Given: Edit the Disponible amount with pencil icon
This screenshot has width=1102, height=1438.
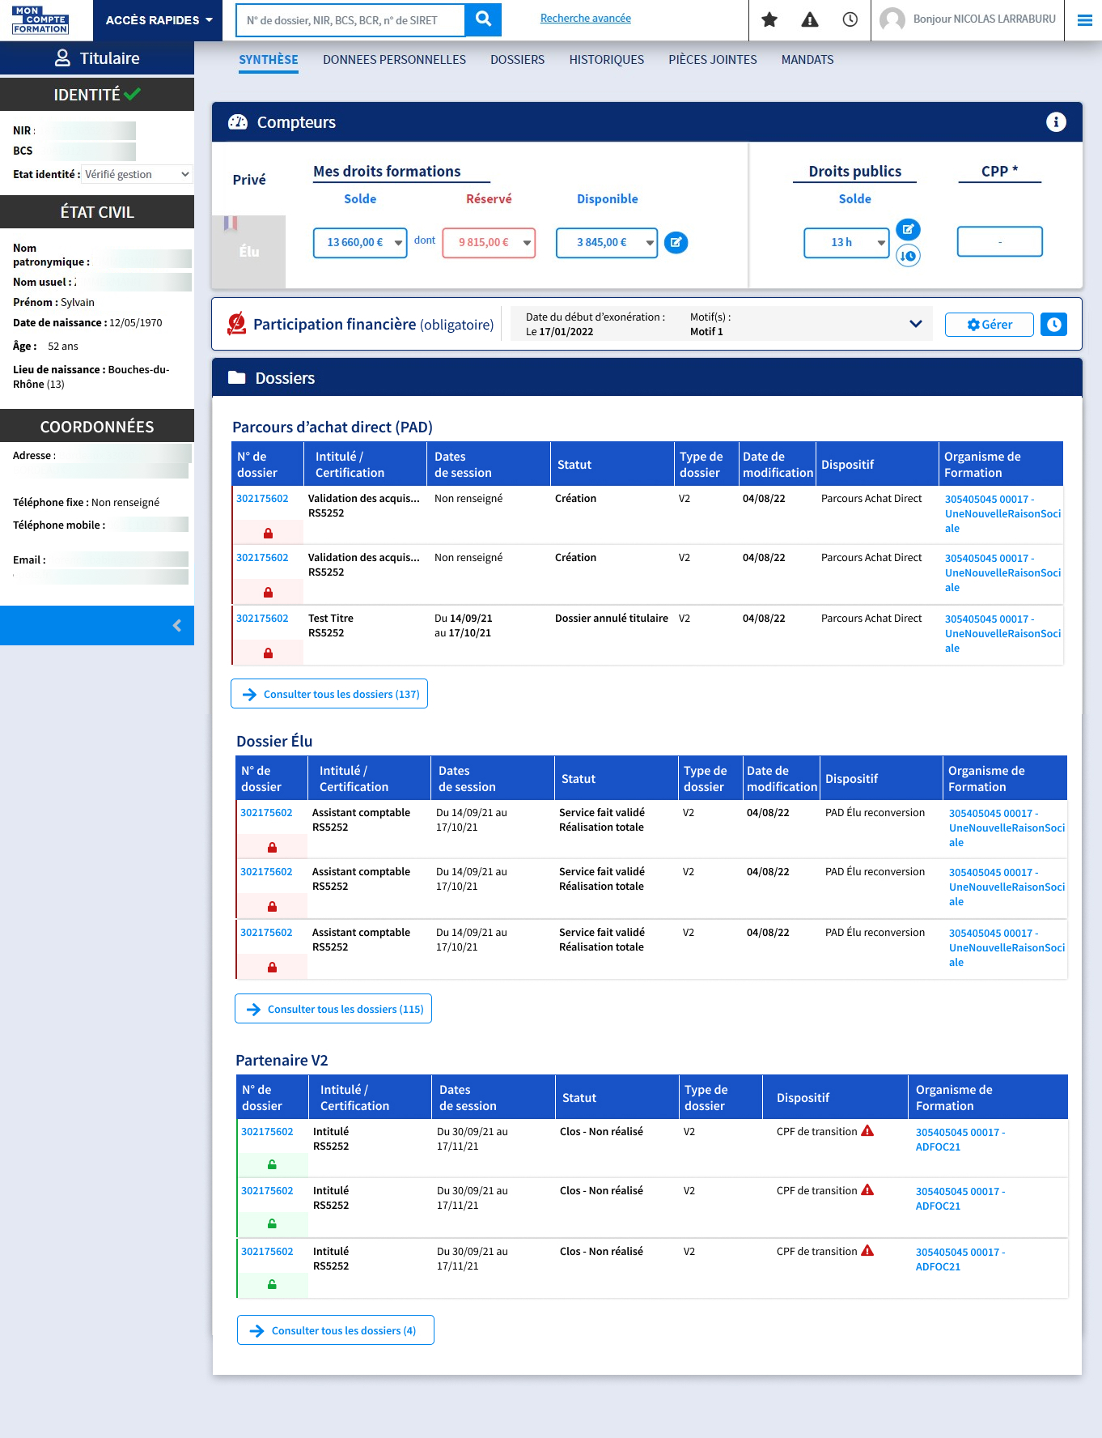Looking at the screenshot, I should click(676, 242).
